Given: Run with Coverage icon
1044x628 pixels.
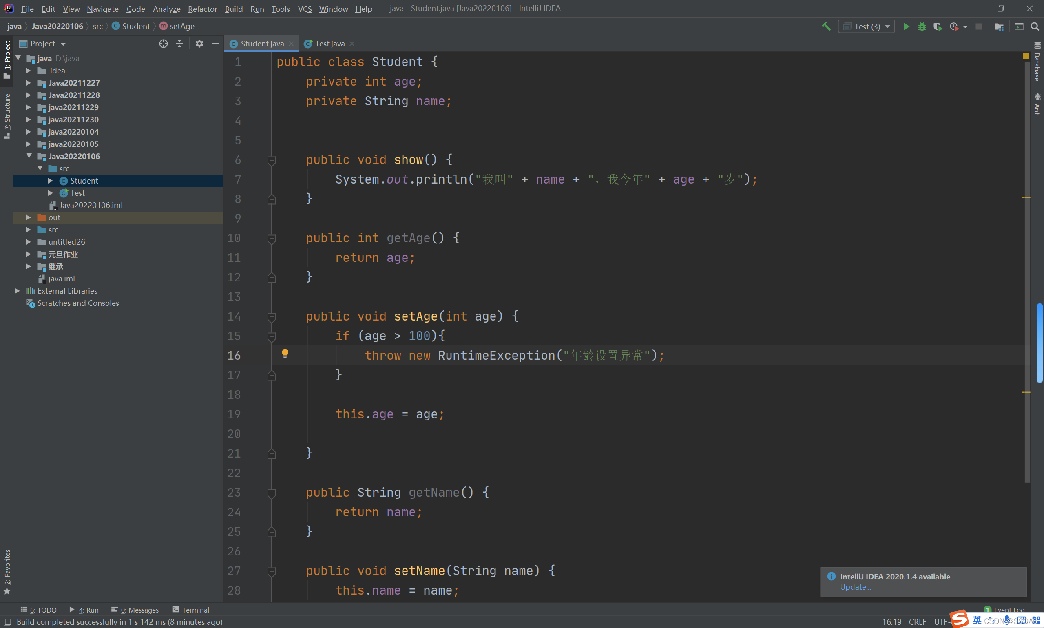Looking at the screenshot, I should tap(938, 26).
